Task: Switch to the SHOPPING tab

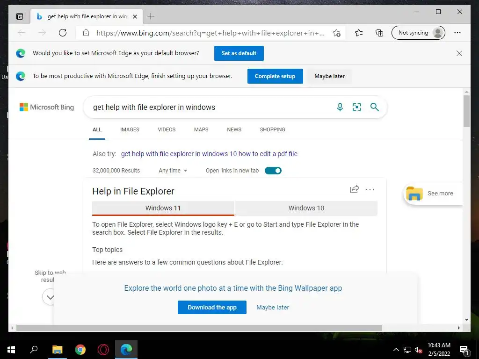Action: tap(273, 129)
